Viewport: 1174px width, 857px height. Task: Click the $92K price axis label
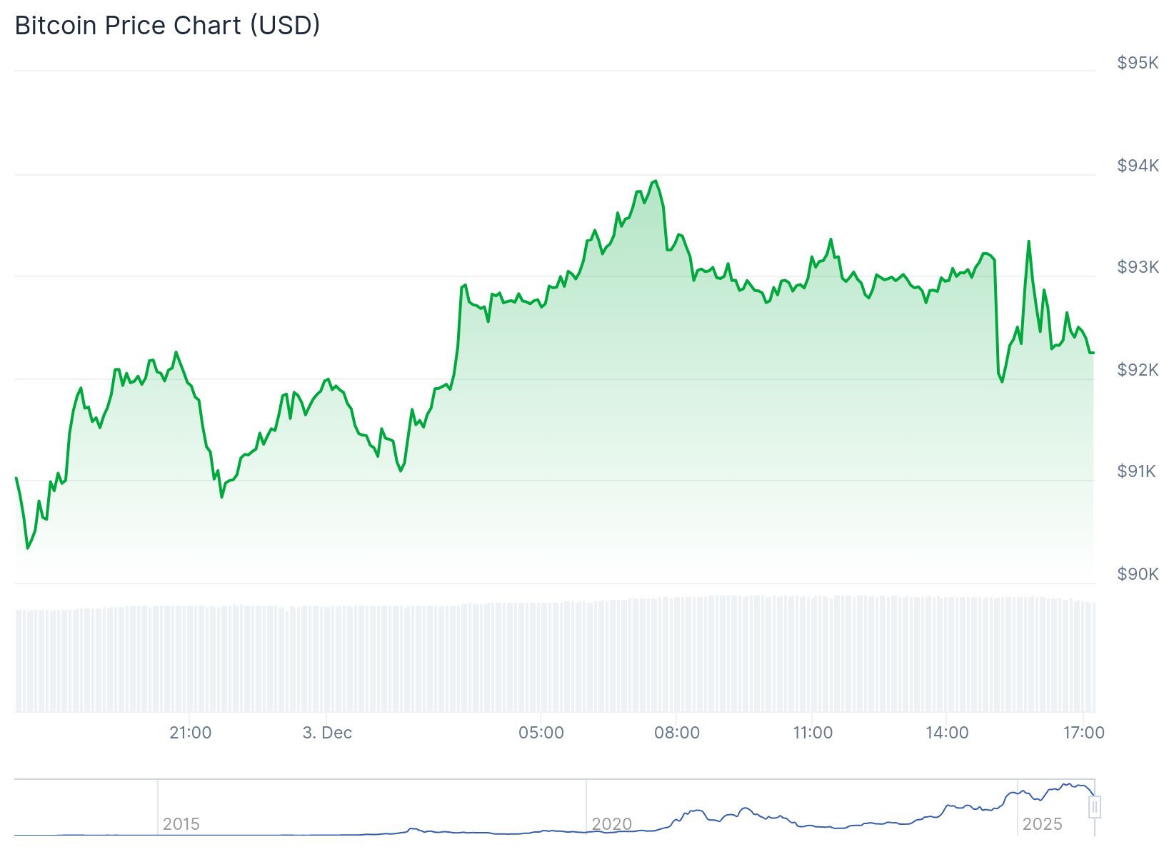1138,369
